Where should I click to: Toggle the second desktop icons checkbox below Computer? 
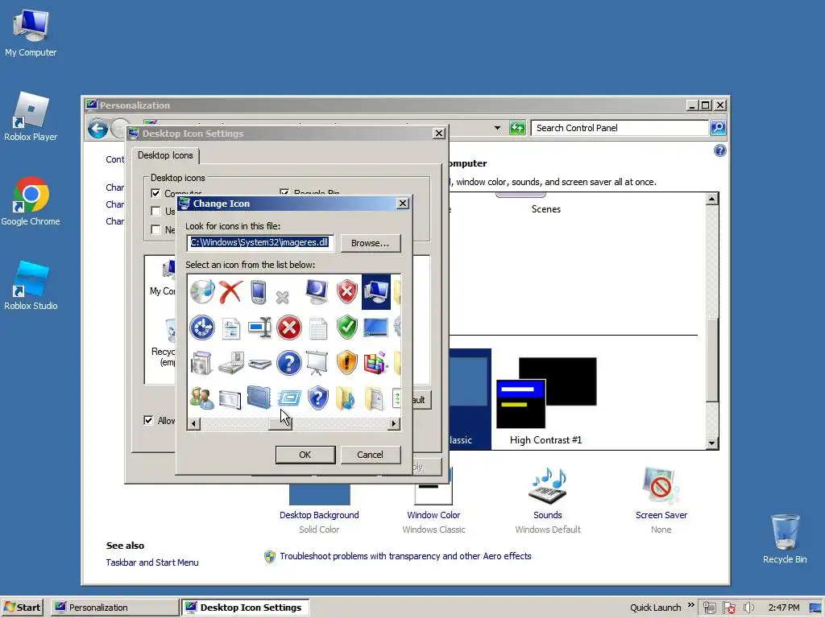point(155,212)
